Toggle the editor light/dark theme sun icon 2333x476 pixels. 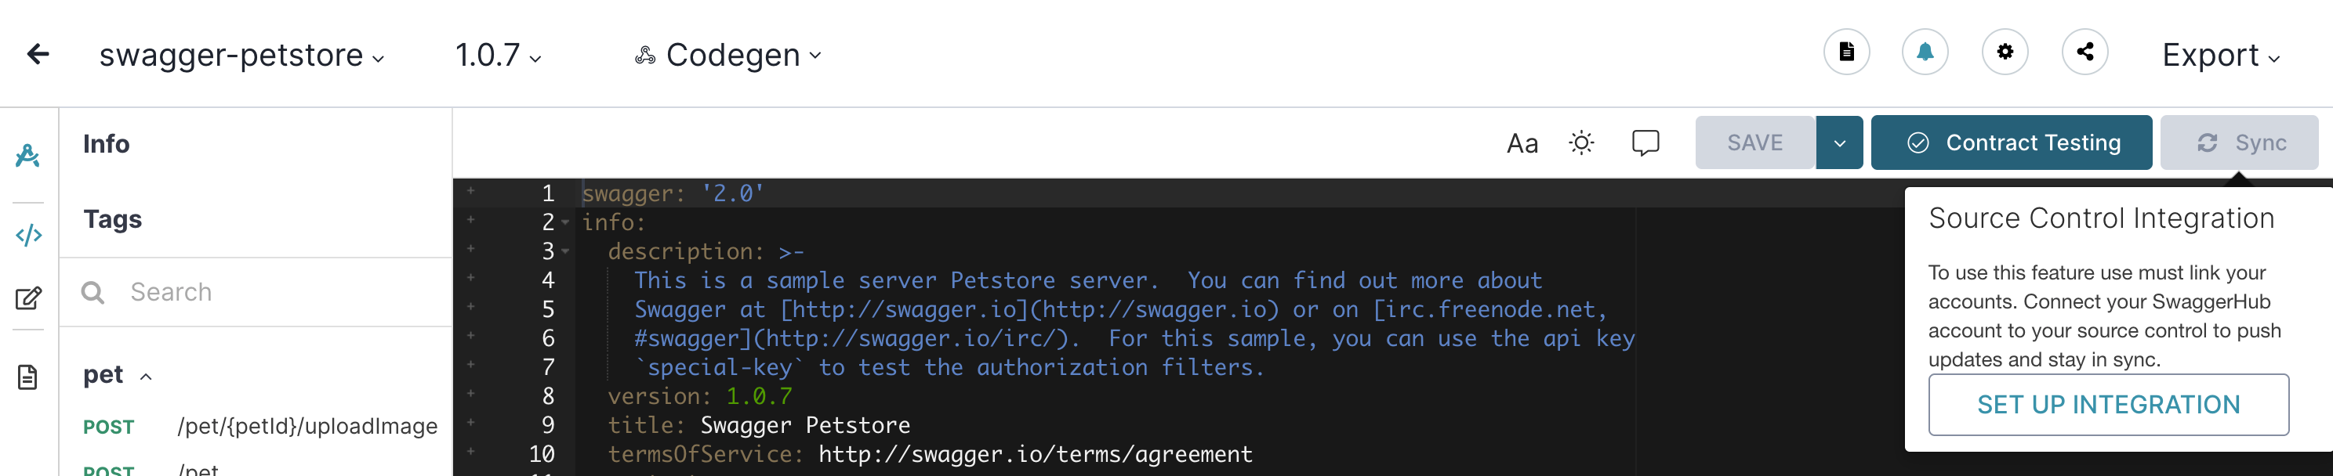point(1581,143)
